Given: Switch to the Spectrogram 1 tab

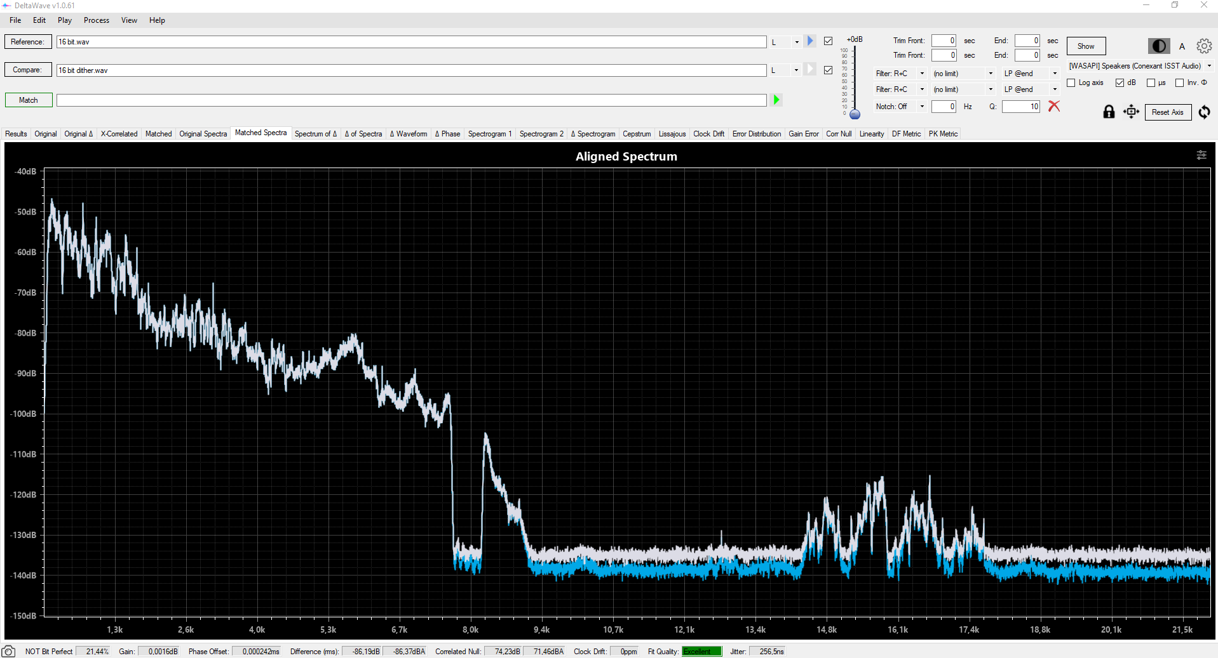Looking at the screenshot, I should click(x=490, y=134).
